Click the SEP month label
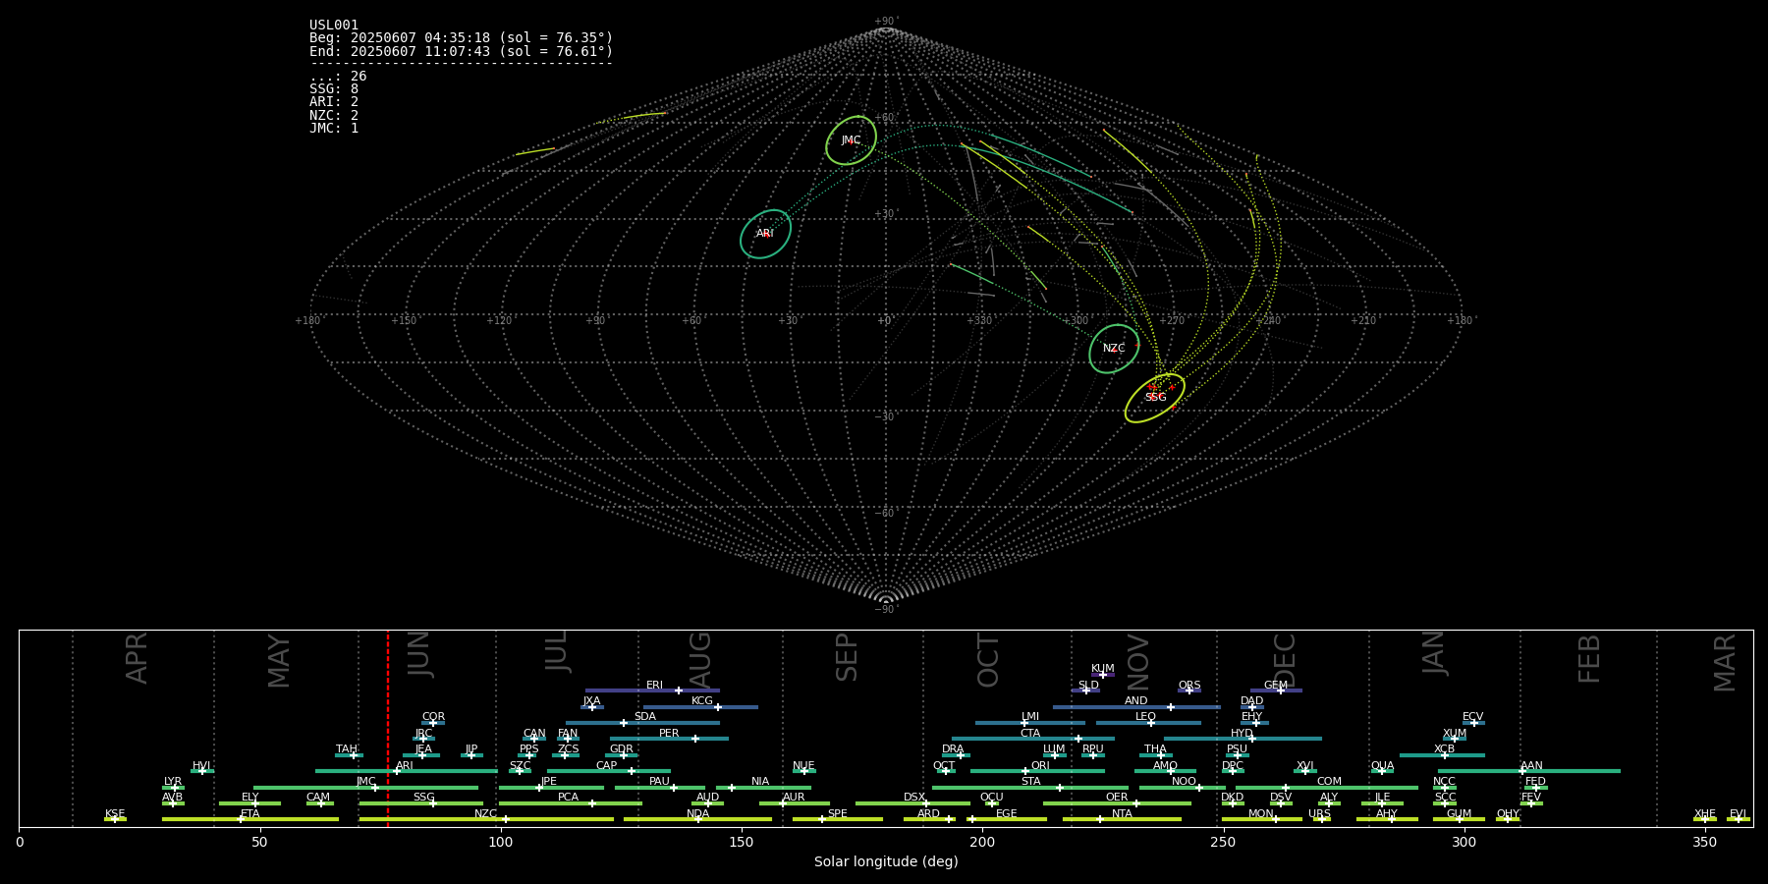 click(x=847, y=657)
